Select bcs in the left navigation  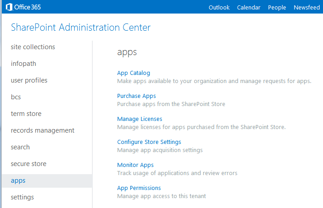(16, 97)
